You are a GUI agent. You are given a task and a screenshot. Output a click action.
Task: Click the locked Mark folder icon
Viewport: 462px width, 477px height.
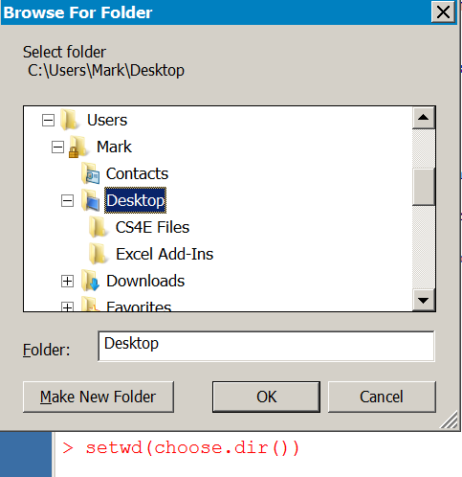[77, 147]
